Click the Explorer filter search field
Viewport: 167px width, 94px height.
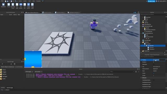tap(153, 14)
